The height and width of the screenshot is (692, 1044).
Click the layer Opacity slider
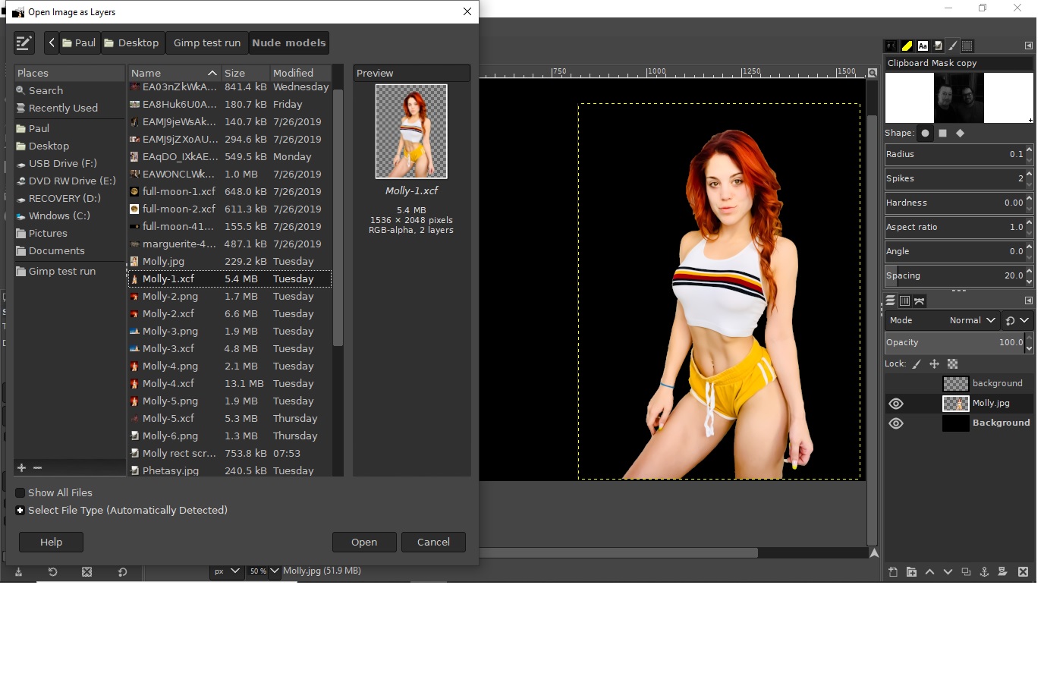tap(953, 342)
